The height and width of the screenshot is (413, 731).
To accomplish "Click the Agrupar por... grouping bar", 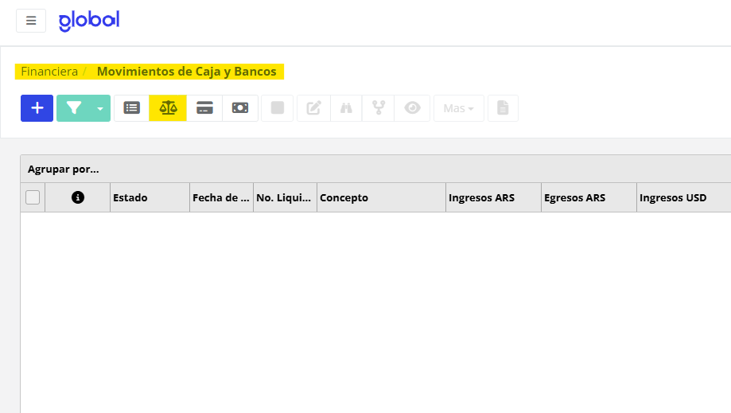I will point(375,169).
